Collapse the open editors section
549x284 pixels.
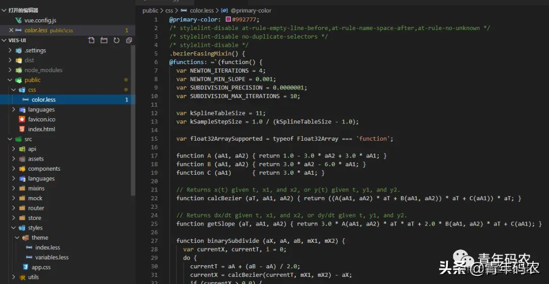pos(4,10)
